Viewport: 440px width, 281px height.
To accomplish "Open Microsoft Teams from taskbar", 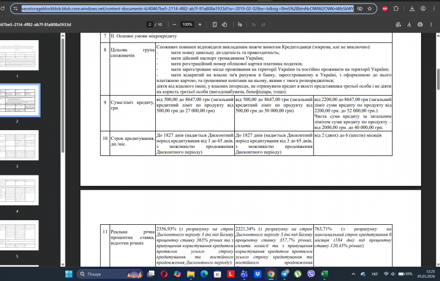I will [244, 274].
